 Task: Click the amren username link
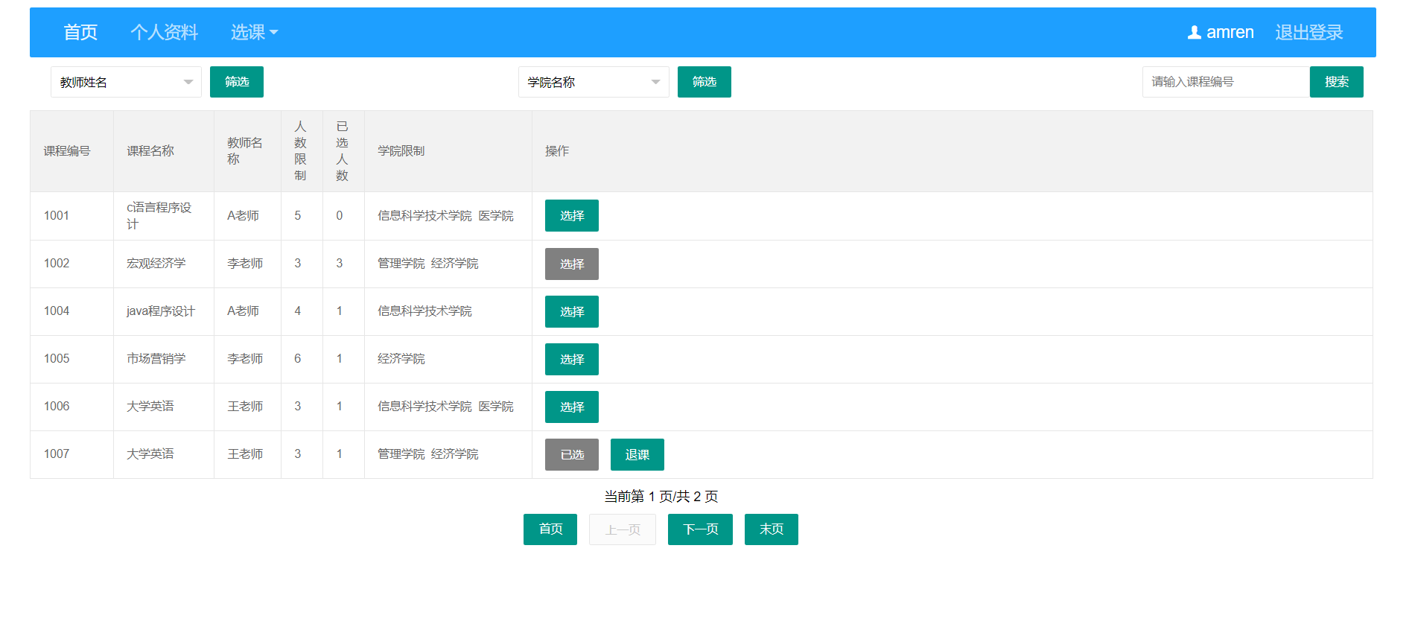[x=1230, y=32]
